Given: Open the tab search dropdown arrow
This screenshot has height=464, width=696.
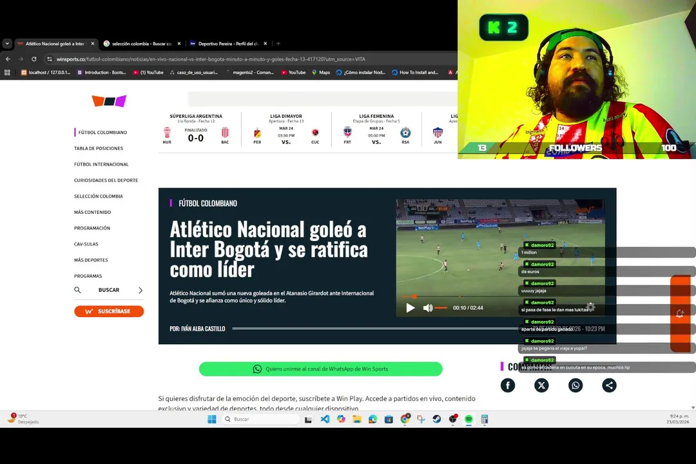Looking at the screenshot, I should coord(7,44).
